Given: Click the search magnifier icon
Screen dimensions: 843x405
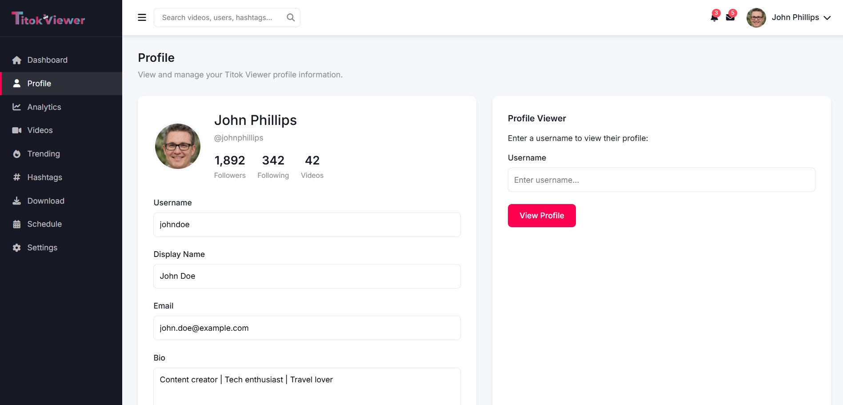Looking at the screenshot, I should tap(290, 17).
